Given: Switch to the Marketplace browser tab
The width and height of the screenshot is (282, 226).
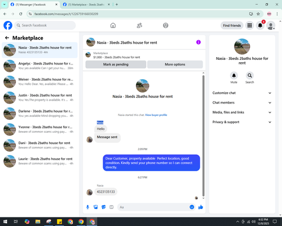Looking at the screenshot, I should tap(86, 5).
